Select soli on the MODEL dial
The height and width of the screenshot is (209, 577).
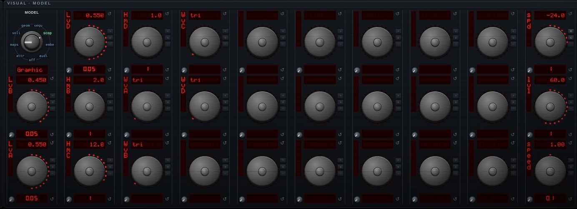(16, 33)
